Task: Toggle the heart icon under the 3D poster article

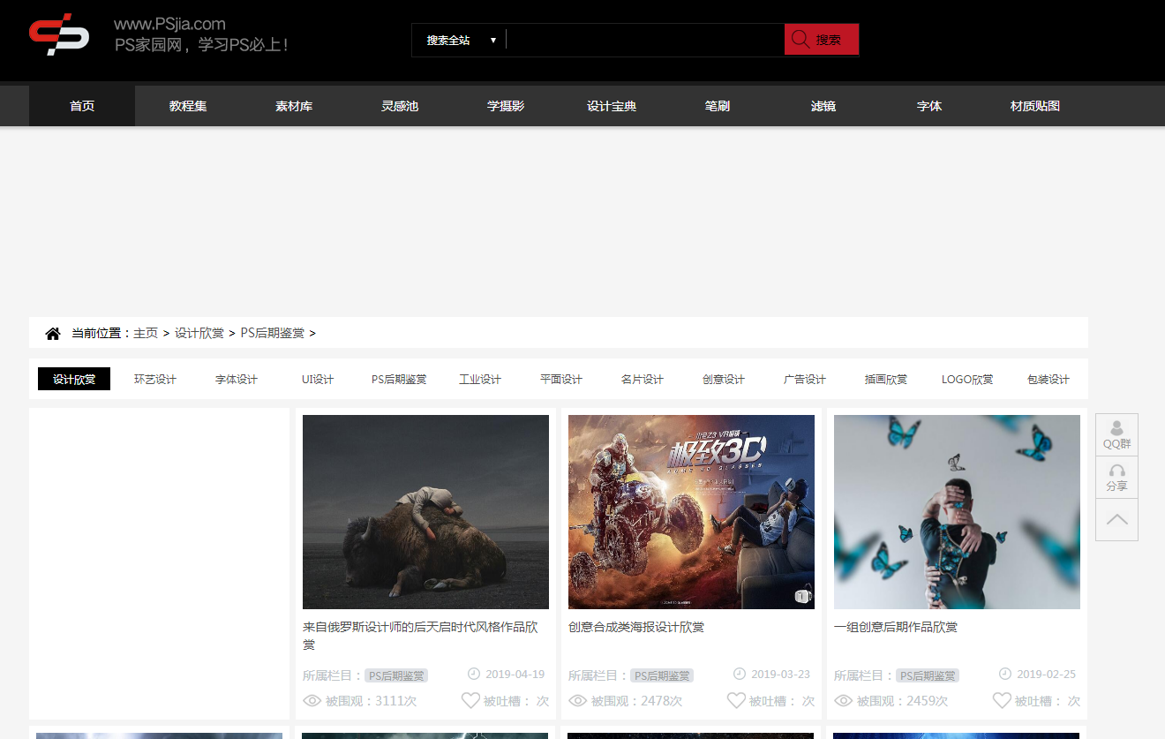Action: point(735,700)
